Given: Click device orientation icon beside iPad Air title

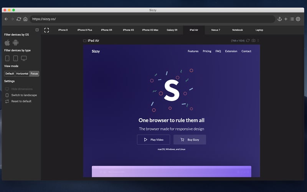Looking at the screenshot, I should pyautogui.click(x=84, y=41).
